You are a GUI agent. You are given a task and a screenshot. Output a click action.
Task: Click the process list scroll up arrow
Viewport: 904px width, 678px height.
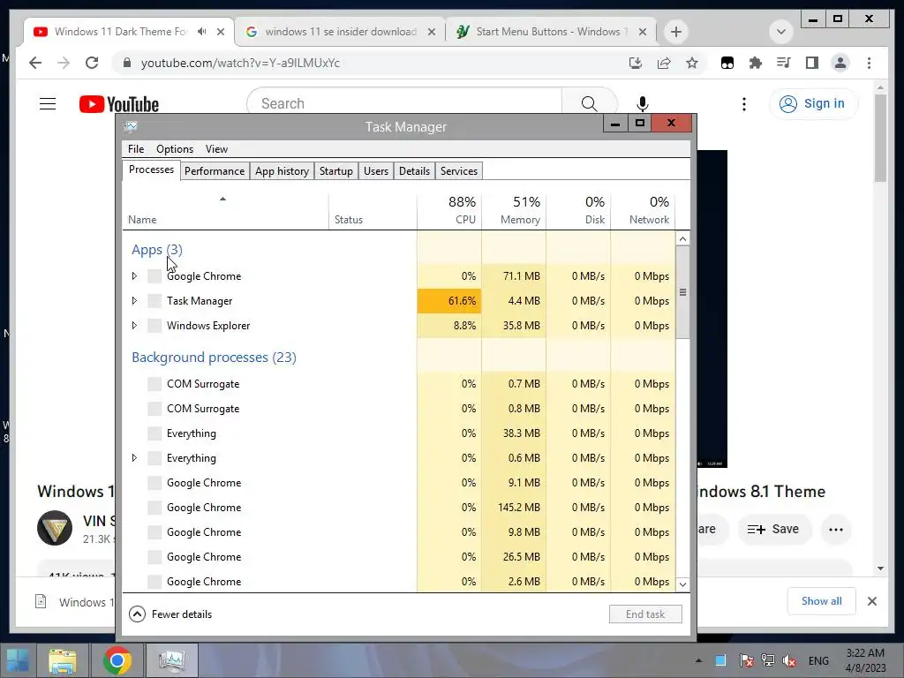682,238
